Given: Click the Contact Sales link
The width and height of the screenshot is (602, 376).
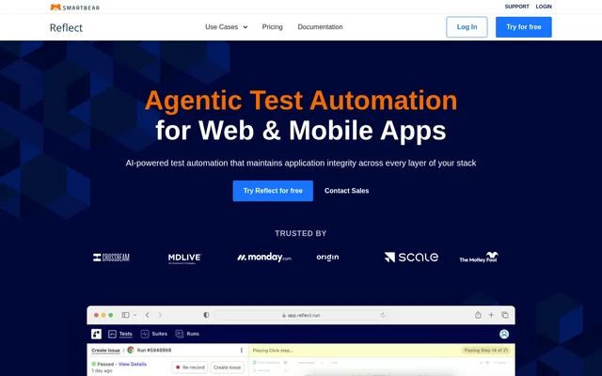Looking at the screenshot, I should tap(347, 191).
